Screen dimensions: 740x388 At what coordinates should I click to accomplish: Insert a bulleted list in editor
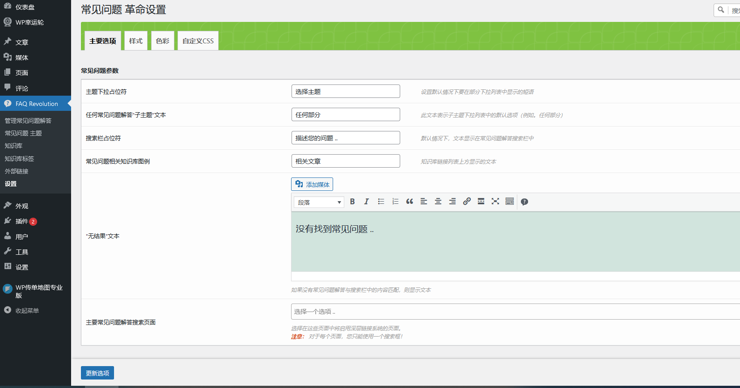381,202
